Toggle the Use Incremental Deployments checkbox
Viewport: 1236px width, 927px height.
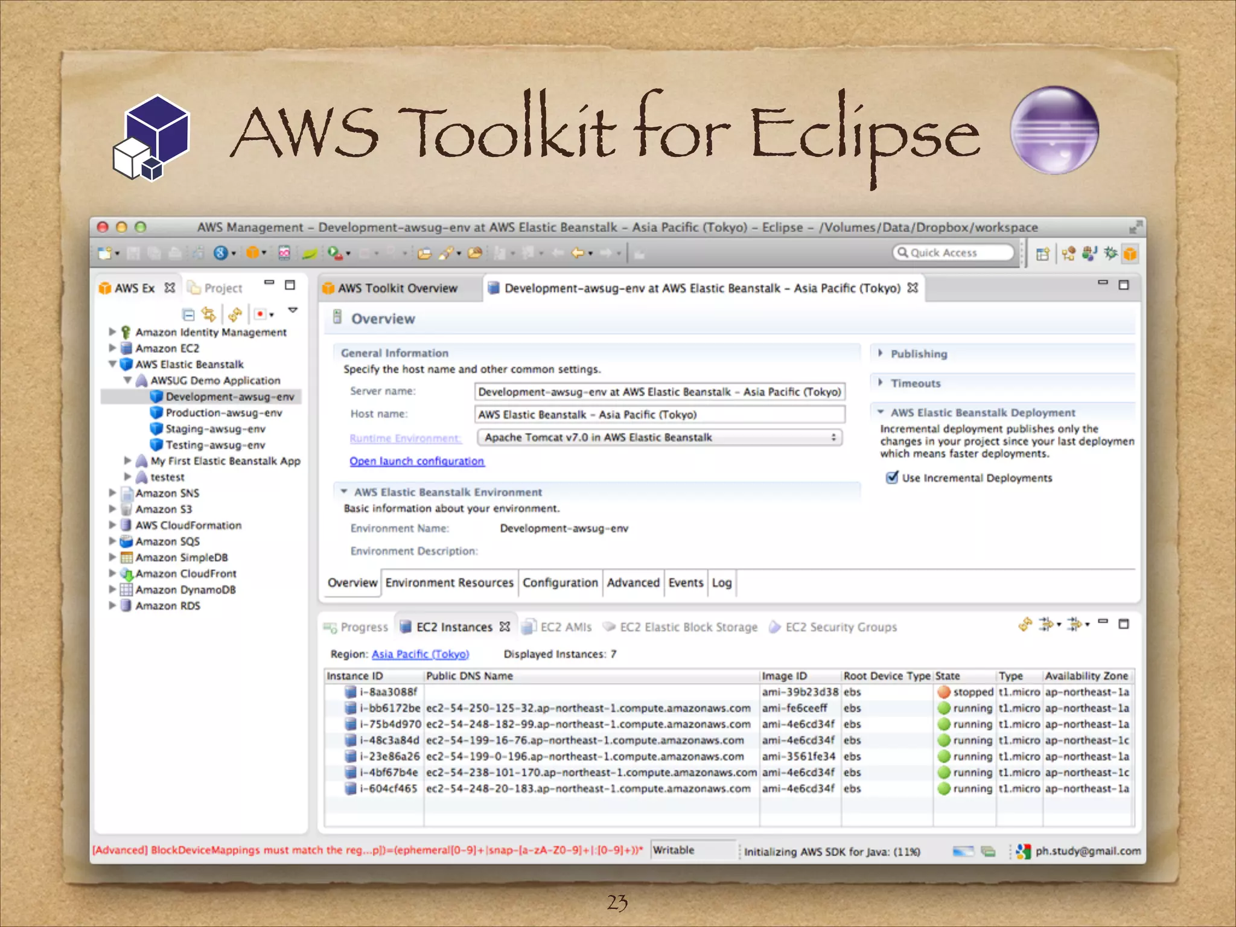click(x=891, y=477)
